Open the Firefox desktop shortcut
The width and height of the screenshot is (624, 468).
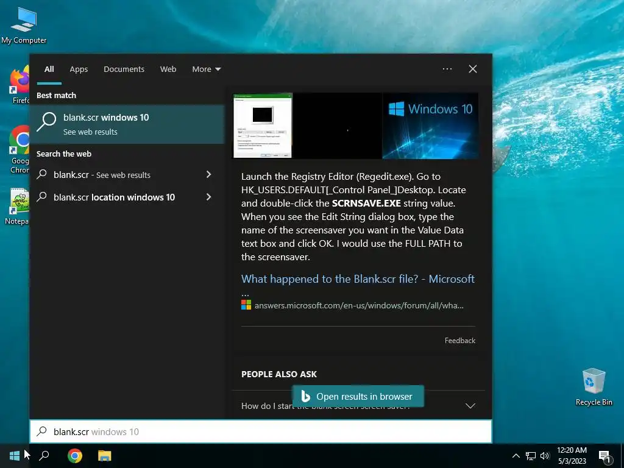click(x=20, y=85)
